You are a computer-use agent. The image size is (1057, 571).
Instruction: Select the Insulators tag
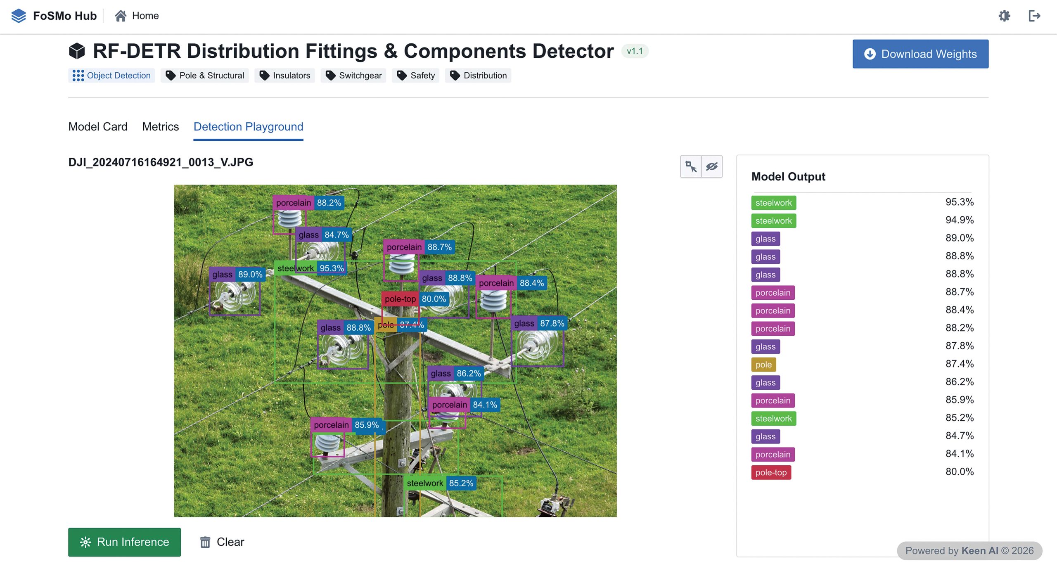(x=284, y=76)
